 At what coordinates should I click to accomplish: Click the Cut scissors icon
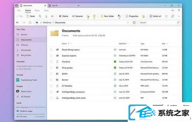pos(46,16)
